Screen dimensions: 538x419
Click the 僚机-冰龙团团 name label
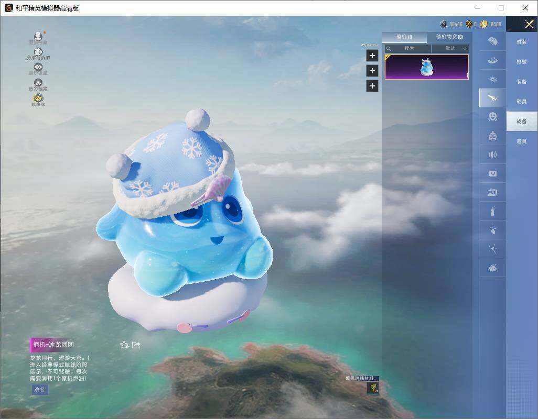point(53,345)
